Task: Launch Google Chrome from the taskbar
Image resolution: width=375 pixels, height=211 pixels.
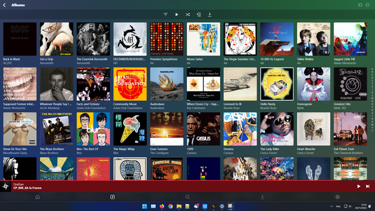Action: 171,206
